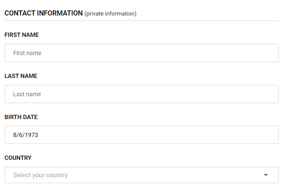Click the '(private information)' note

[110, 14]
